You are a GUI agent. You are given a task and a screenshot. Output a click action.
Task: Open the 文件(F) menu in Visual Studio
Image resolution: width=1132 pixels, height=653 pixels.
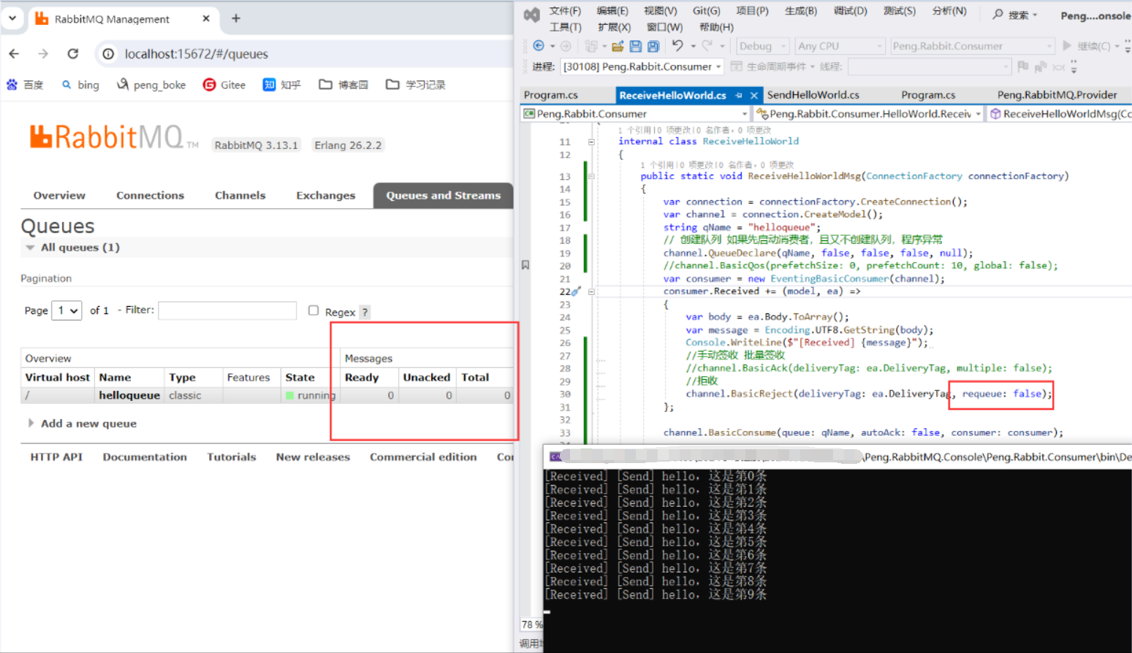pyautogui.click(x=565, y=11)
